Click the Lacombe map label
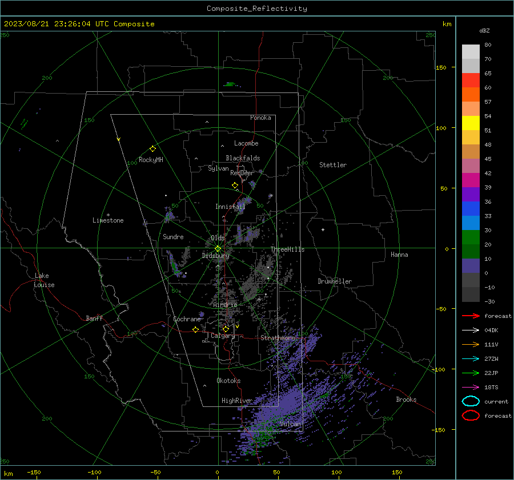This screenshot has width=514, height=480. [246, 143]
